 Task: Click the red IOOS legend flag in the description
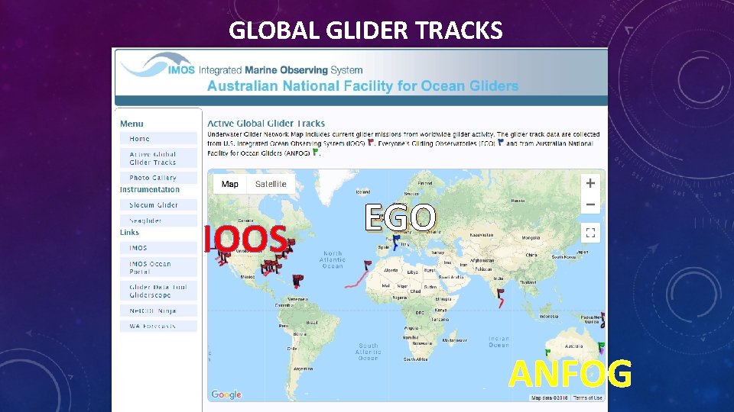pyautogui.click(x=371, y=142)
